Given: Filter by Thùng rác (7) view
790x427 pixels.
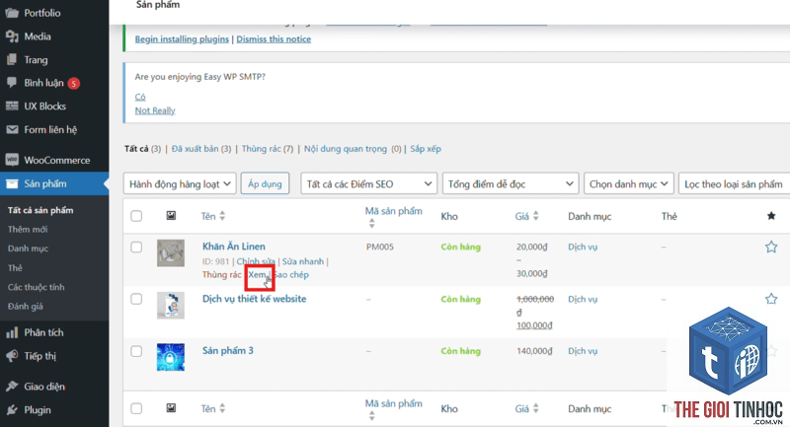Looking at the screenshot, I should point(268,149).
